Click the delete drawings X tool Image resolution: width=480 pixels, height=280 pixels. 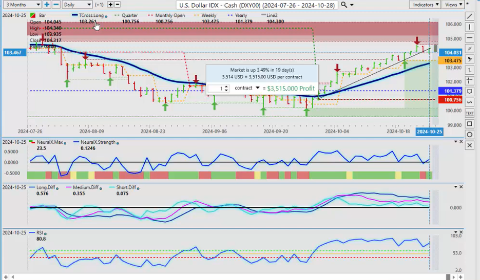coord(470,146)
